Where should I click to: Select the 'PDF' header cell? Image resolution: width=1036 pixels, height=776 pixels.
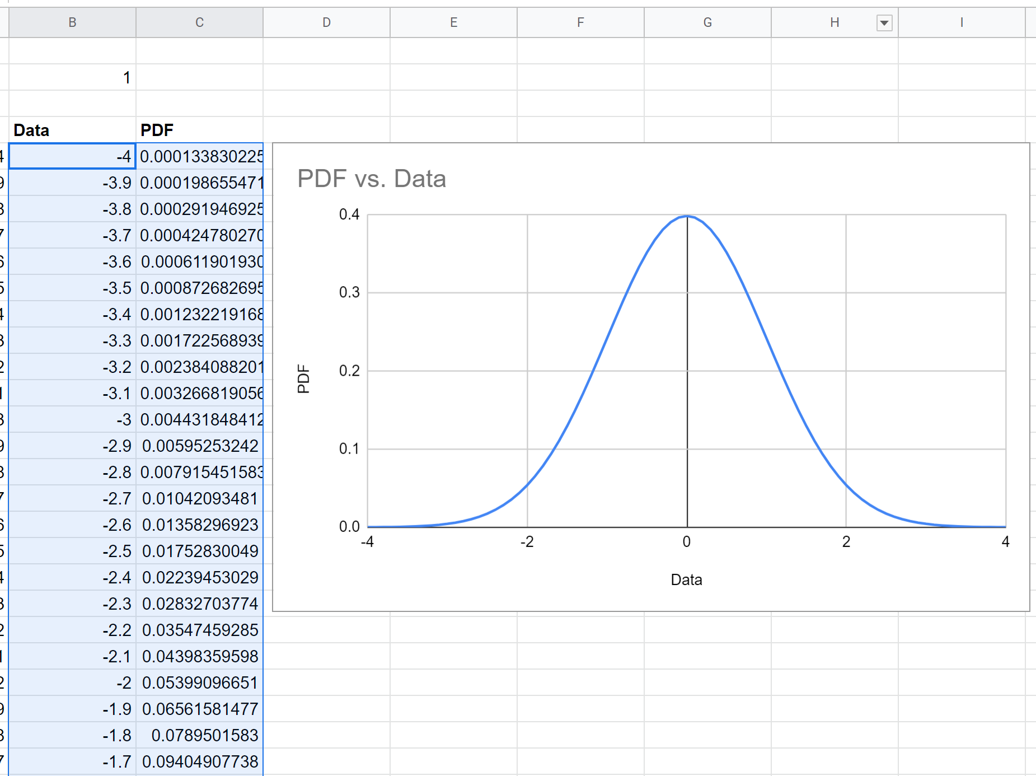coord(199,130)
